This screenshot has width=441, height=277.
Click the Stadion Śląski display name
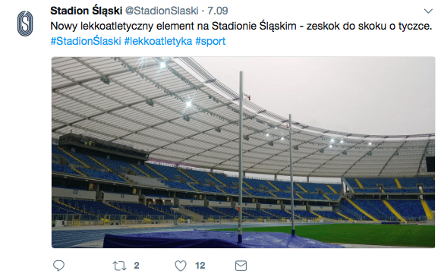point(86,11)
